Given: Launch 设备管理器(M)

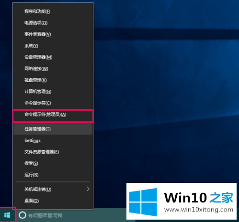Looking at the screenshot, I should (x=53, y=57).
